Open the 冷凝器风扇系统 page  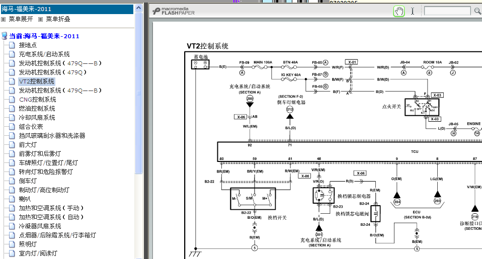pyautogui.click(x=40, y=226)
